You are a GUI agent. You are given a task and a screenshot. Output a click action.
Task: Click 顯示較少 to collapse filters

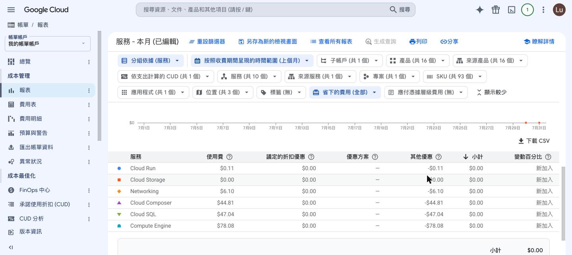(x=491, y=92)
